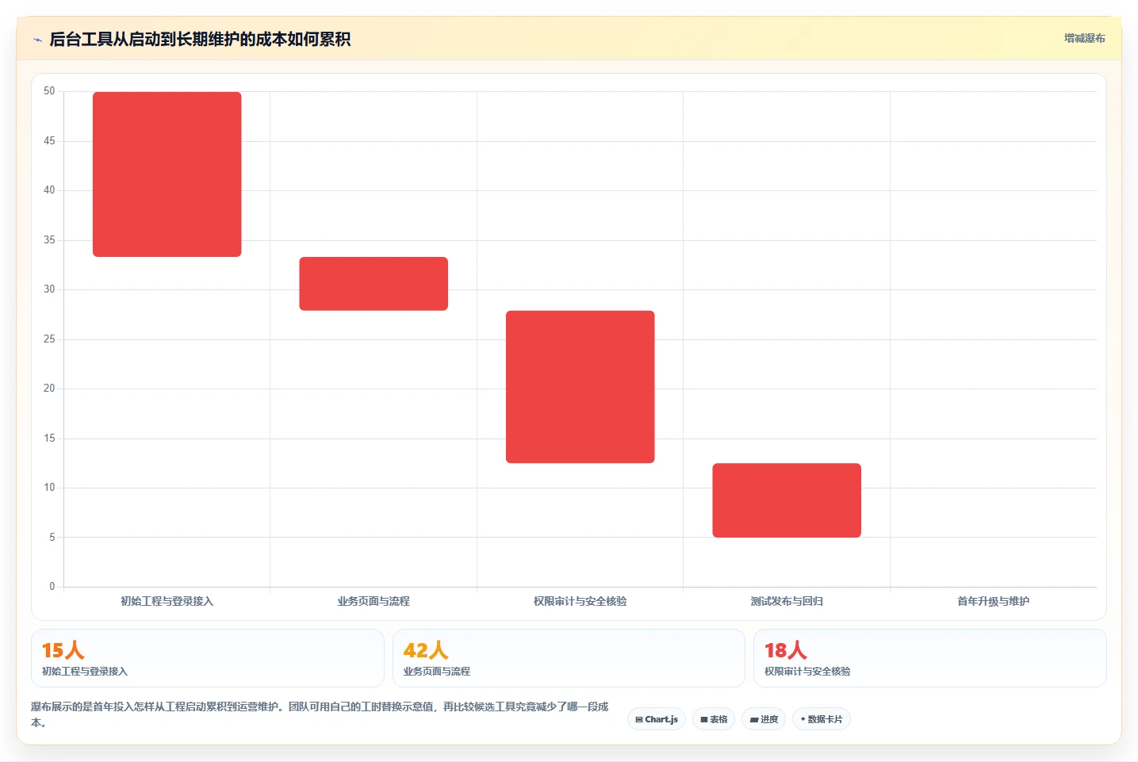Select the 进度 chip
The height and width of the screenshot is (762, 1138).
[x=764, y=719]
